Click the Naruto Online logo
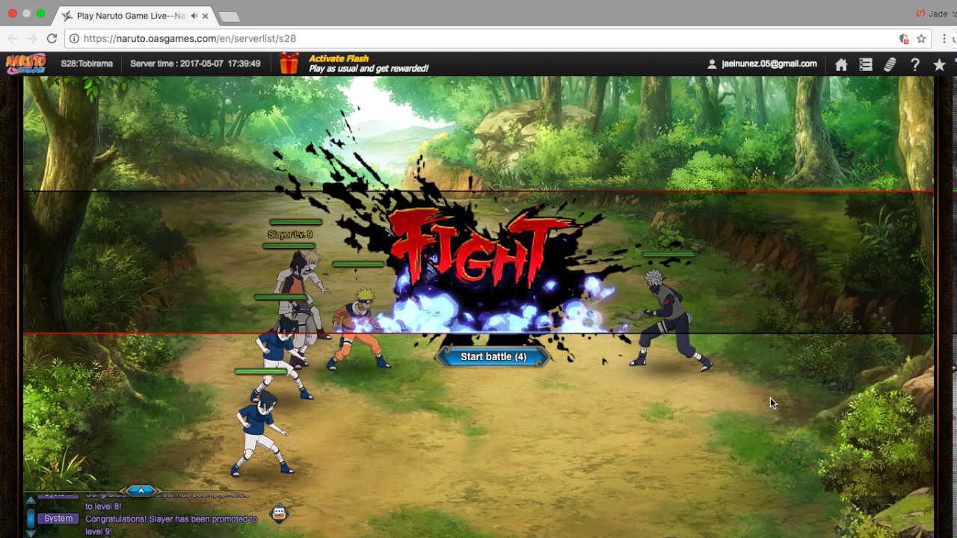957x538 pixels. [x=26, y=64]
